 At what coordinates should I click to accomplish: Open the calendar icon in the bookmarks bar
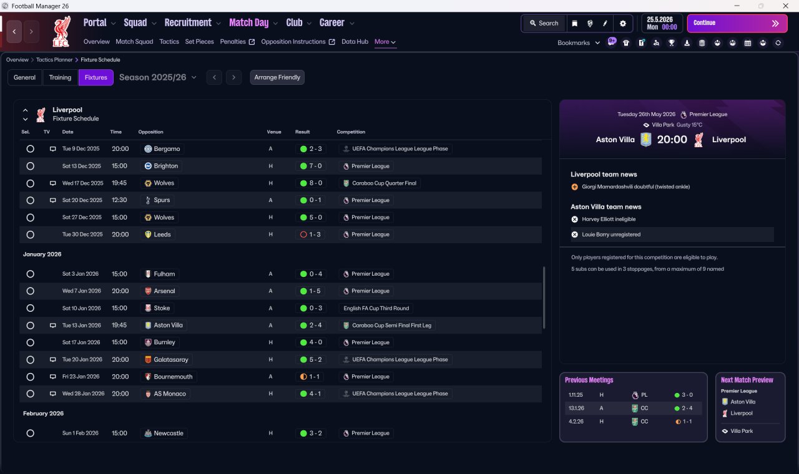point(747,43)
